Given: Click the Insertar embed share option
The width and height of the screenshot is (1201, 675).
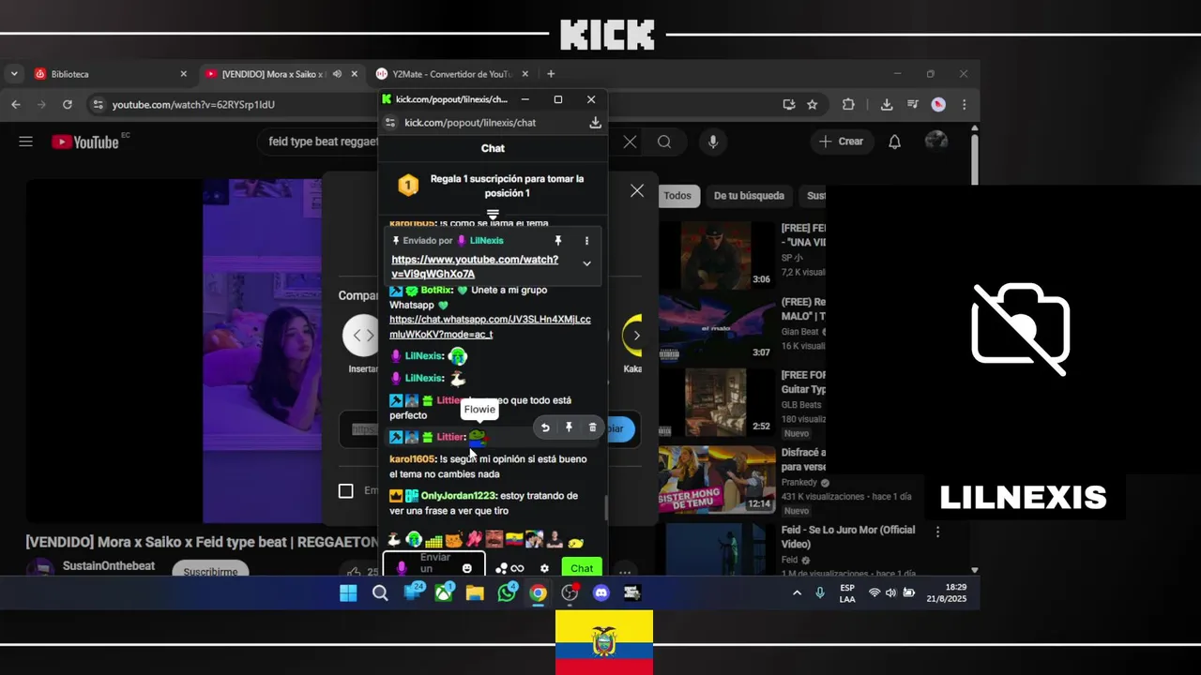Looking at the screenshot, I should (x=363, y=344).
